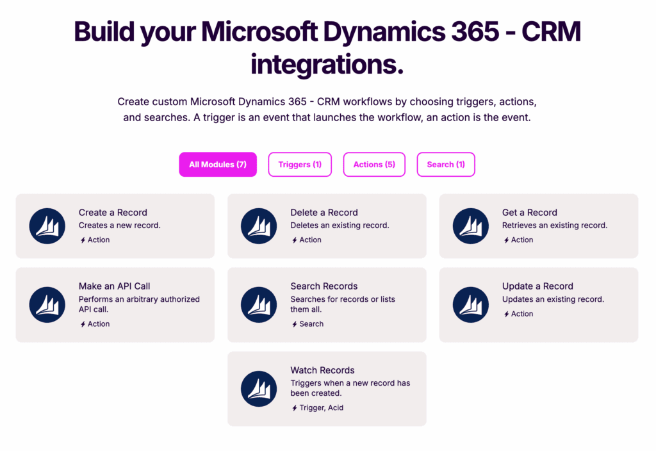This screenshot has height=451, width=656.
Task: Open the Create a Record title link
Action: (x=113, y=213)
